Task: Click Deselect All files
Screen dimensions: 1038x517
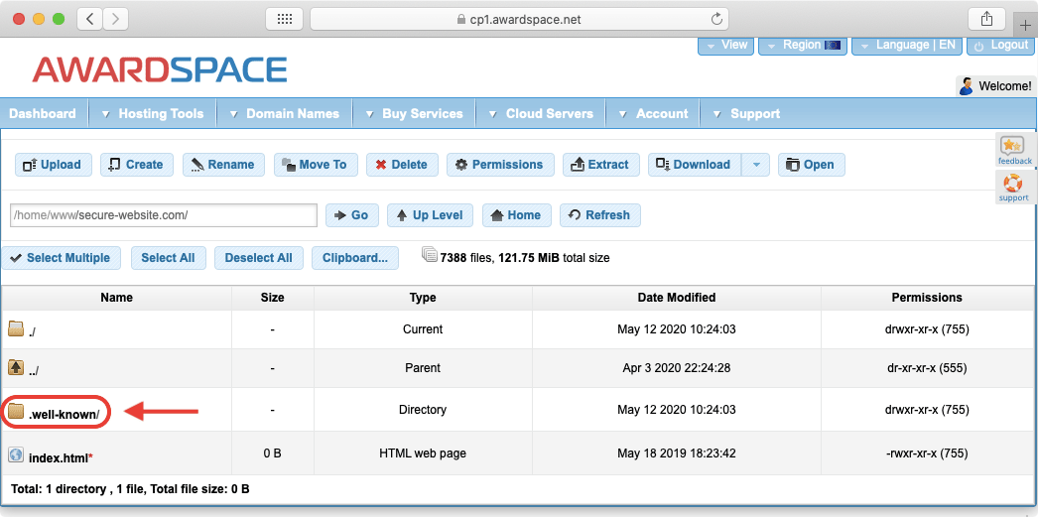Action: 258,258
